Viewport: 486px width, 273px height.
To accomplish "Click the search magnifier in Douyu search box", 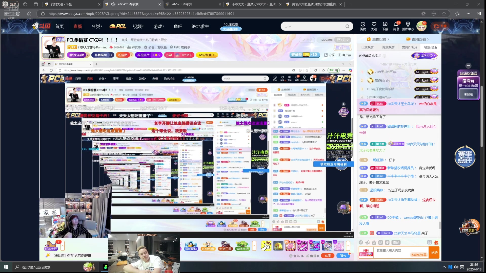I will 347,26.
